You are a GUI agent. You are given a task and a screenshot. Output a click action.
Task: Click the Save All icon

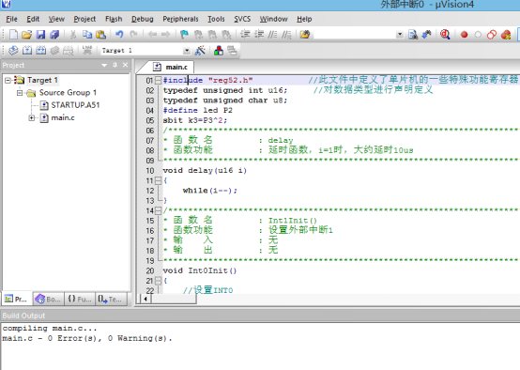(54, 35)
